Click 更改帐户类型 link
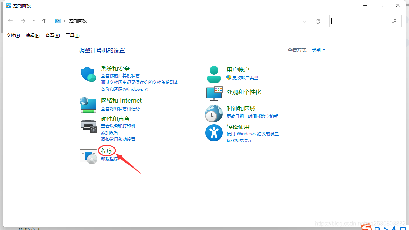 (x=245, y=78)
